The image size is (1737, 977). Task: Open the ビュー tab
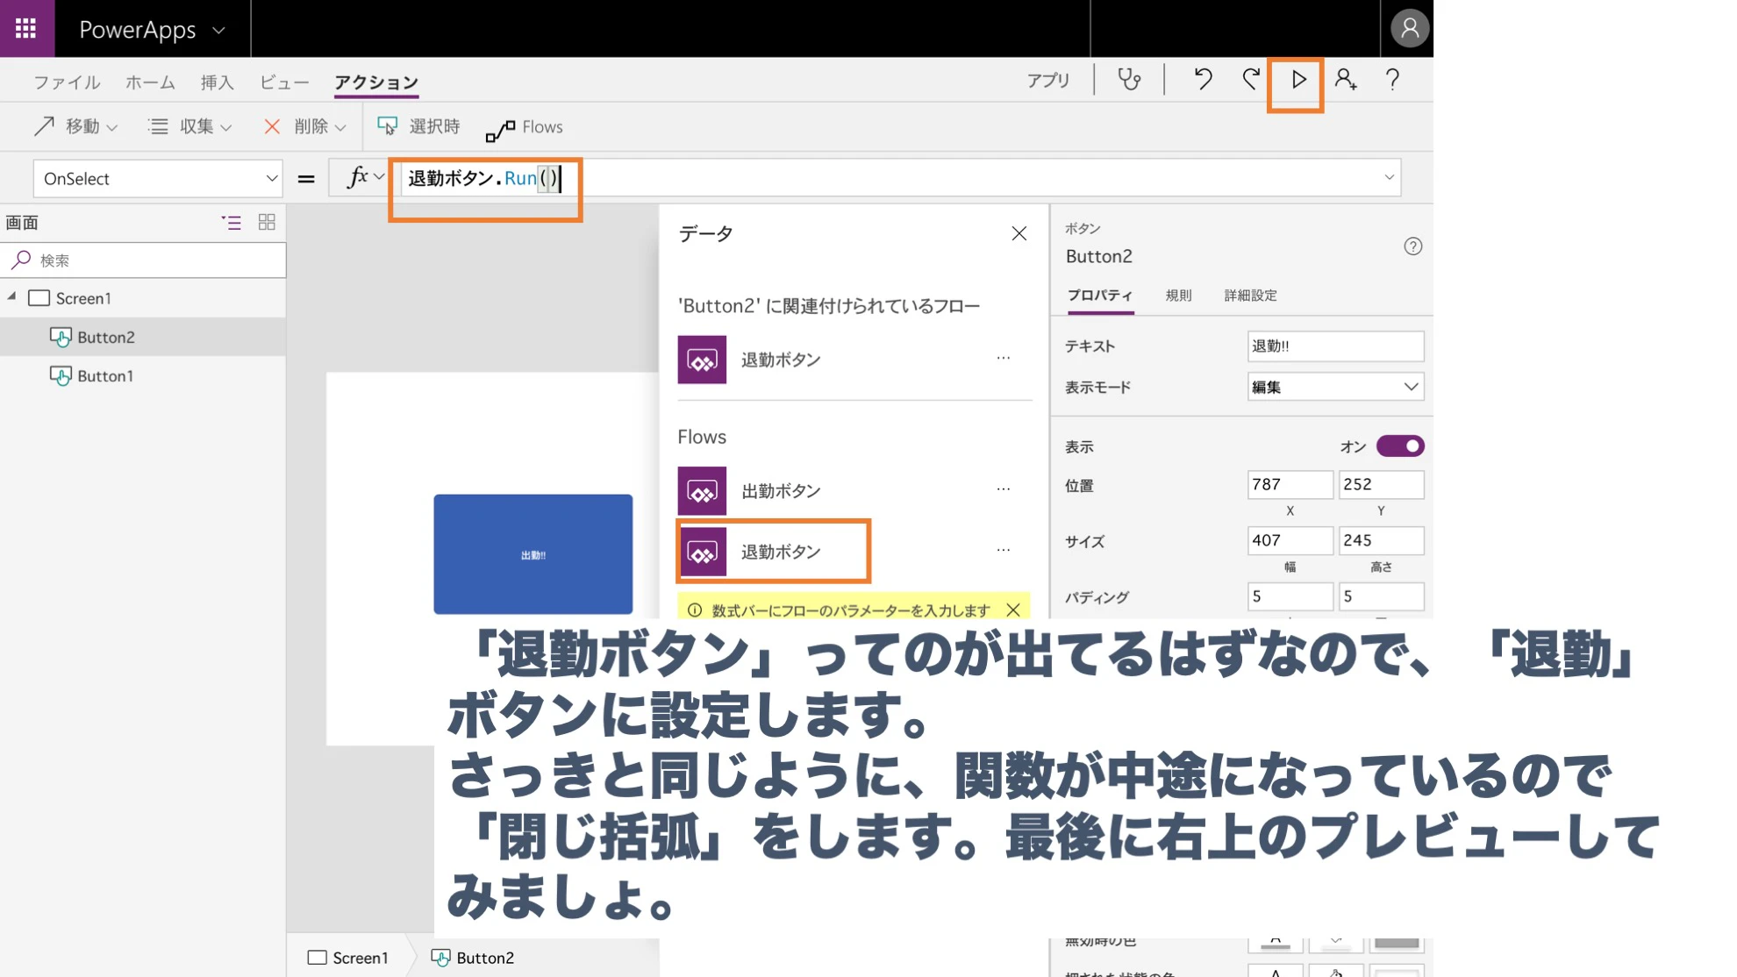pos(284,82)
